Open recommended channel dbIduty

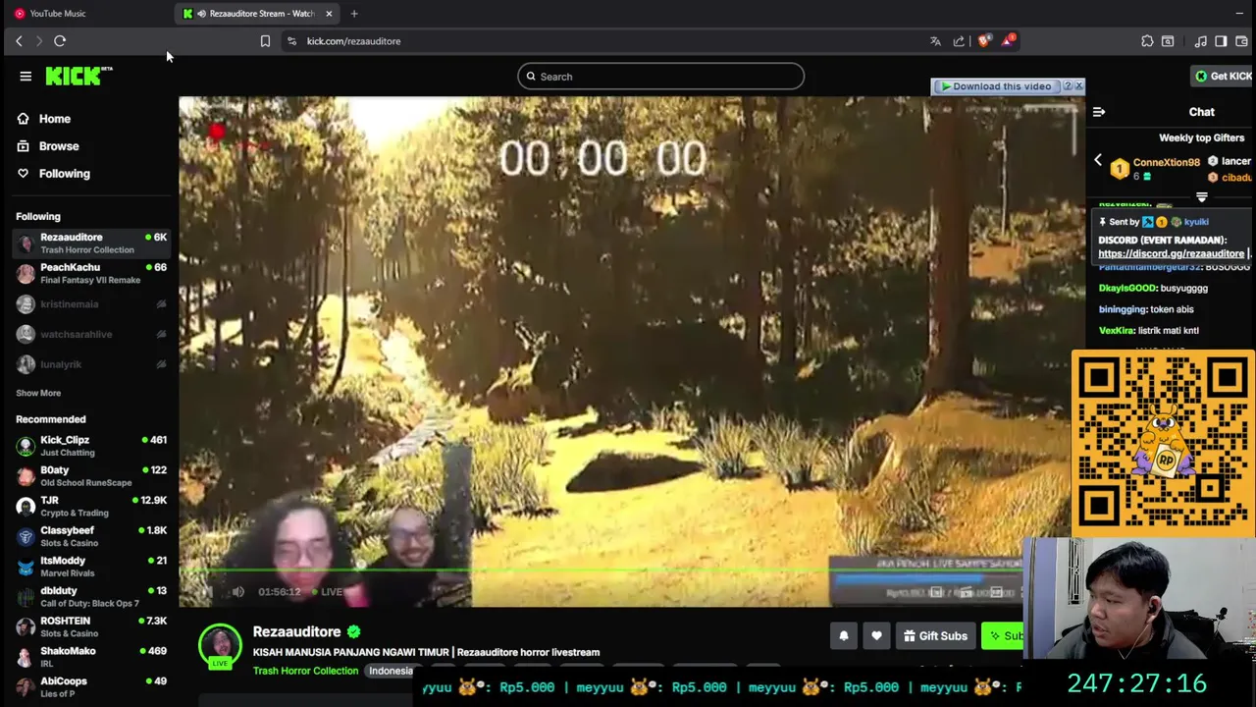pos(89,596)
